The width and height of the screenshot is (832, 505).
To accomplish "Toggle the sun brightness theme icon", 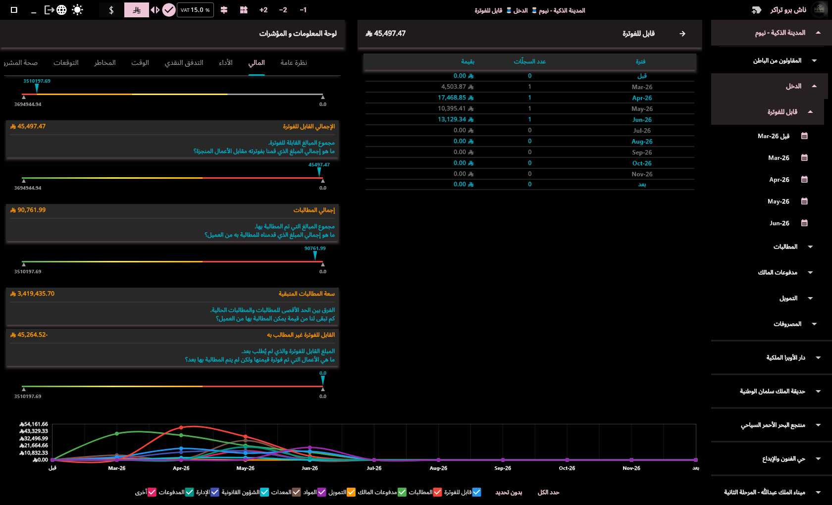I will [x=77, y=10].
